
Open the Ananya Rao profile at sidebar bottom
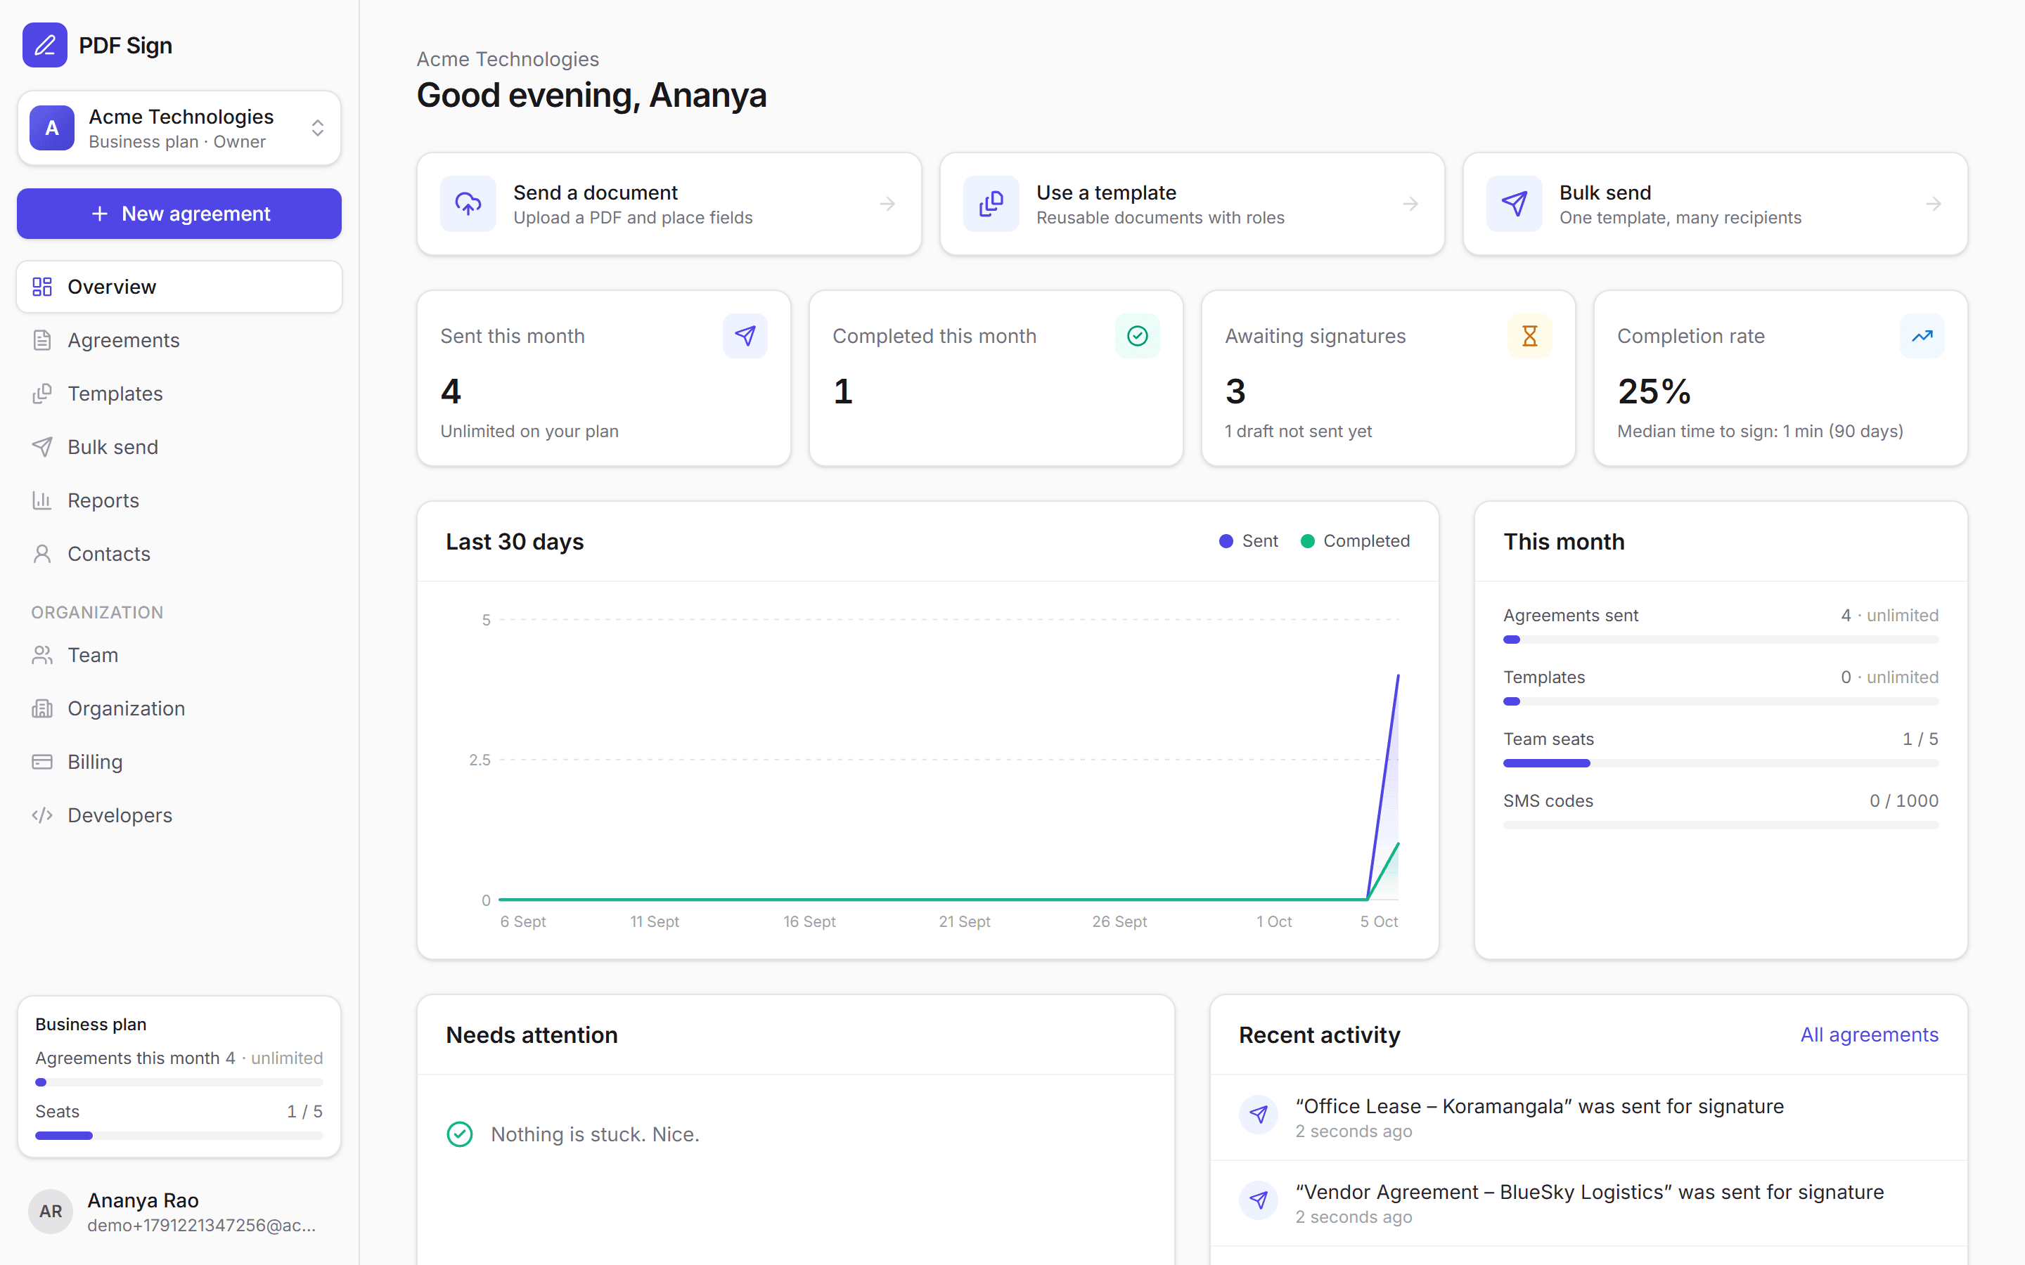179,1212
